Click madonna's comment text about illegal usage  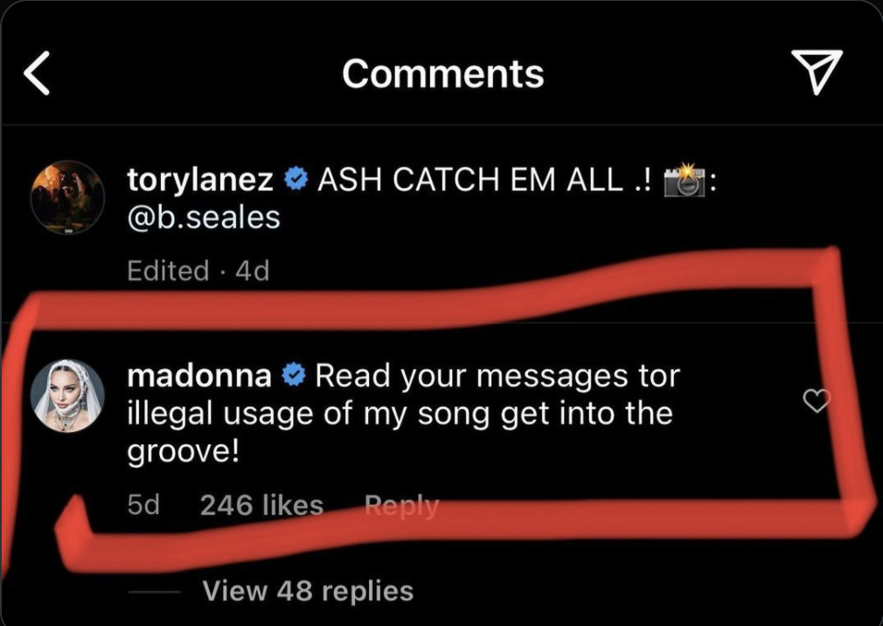point(403,414)
